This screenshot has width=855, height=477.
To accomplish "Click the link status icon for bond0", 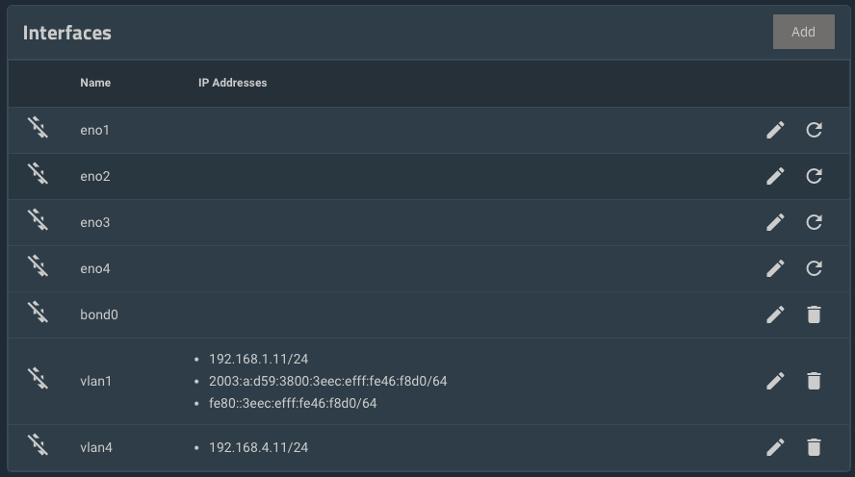I will [x=39, y=312].
